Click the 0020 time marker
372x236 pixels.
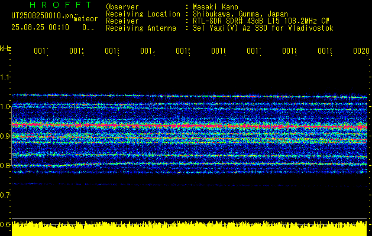pyautogui.click(x=361, y=51)
